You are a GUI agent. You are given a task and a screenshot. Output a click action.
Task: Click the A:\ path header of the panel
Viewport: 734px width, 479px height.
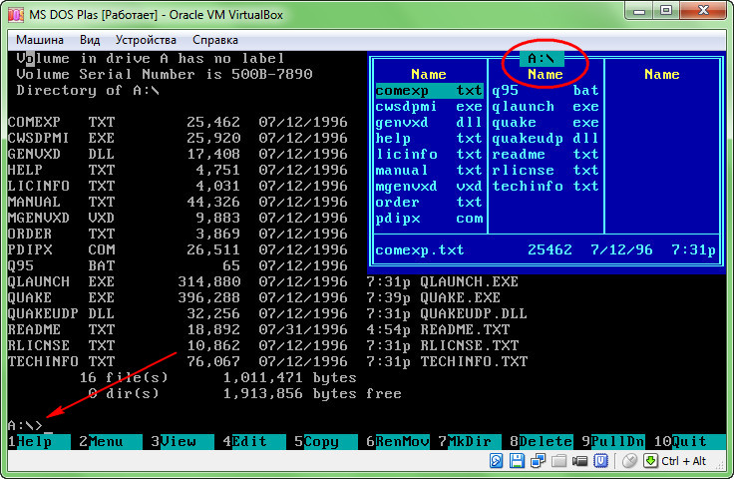click(x=542, y=59)
